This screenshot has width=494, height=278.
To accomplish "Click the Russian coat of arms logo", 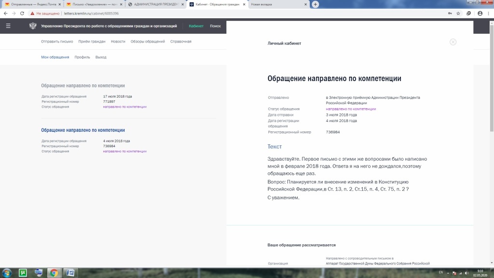I will [33, 26].
